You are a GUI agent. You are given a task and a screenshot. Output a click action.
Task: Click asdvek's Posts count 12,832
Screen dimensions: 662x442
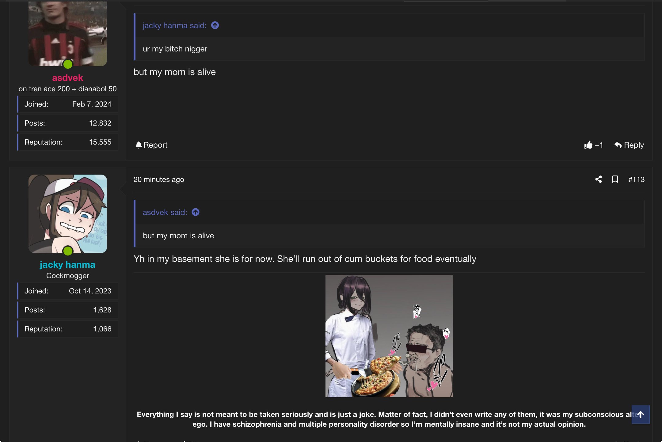(x=100, y=123)
